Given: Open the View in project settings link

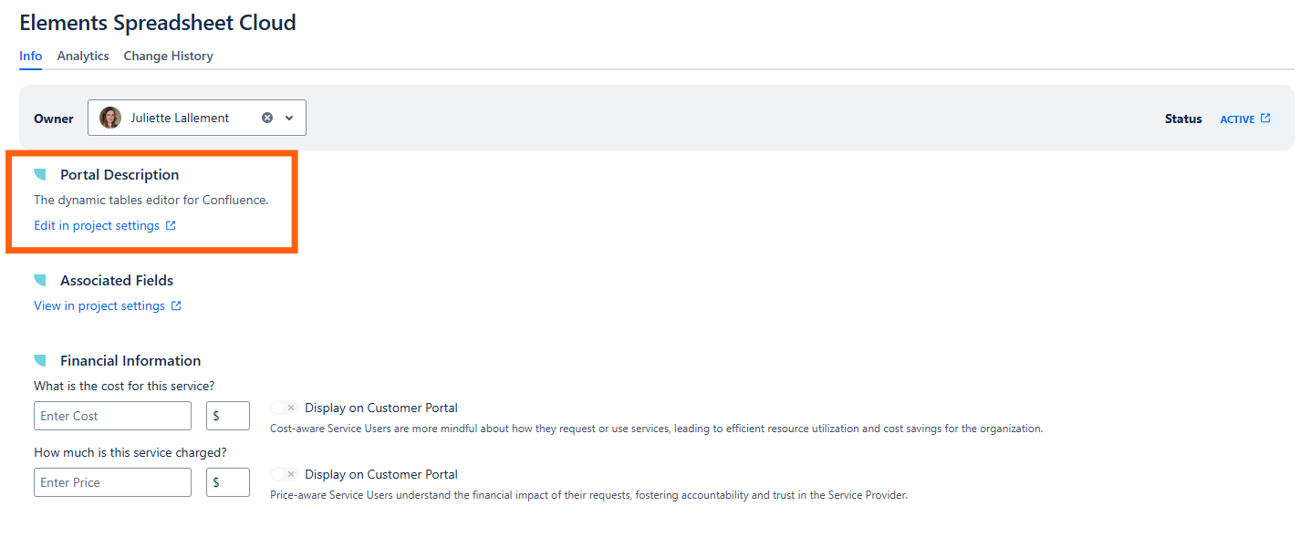Looking at the screenshot, I should coord(99,306).
